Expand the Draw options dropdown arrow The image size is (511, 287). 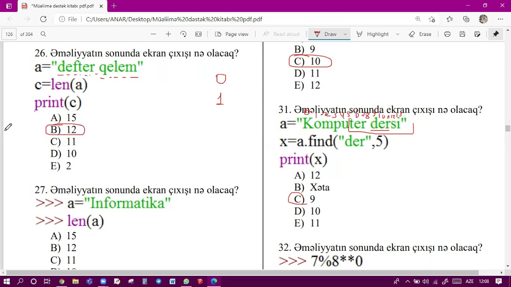pyautogui.click(x=345, y=34)
